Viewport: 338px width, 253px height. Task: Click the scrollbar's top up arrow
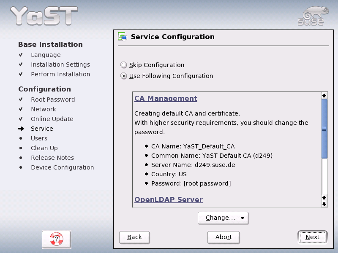pos(324,96)
